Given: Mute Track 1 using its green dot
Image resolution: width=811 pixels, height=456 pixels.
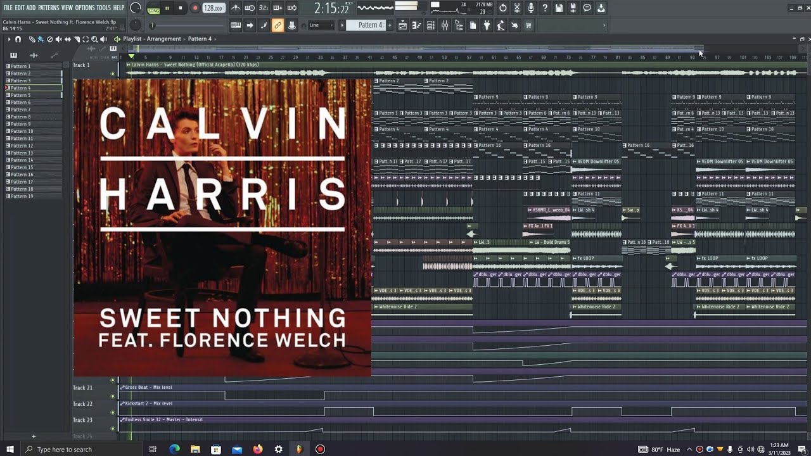Looking at the screenshot, I should (x=113, y=73).
